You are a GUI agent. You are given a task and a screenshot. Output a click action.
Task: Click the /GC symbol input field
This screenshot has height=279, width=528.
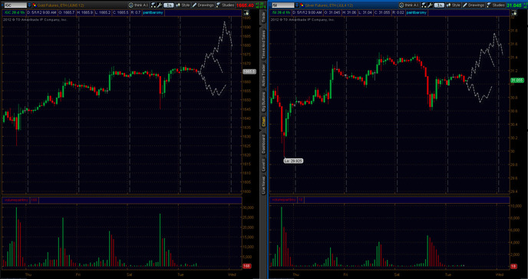15,5
